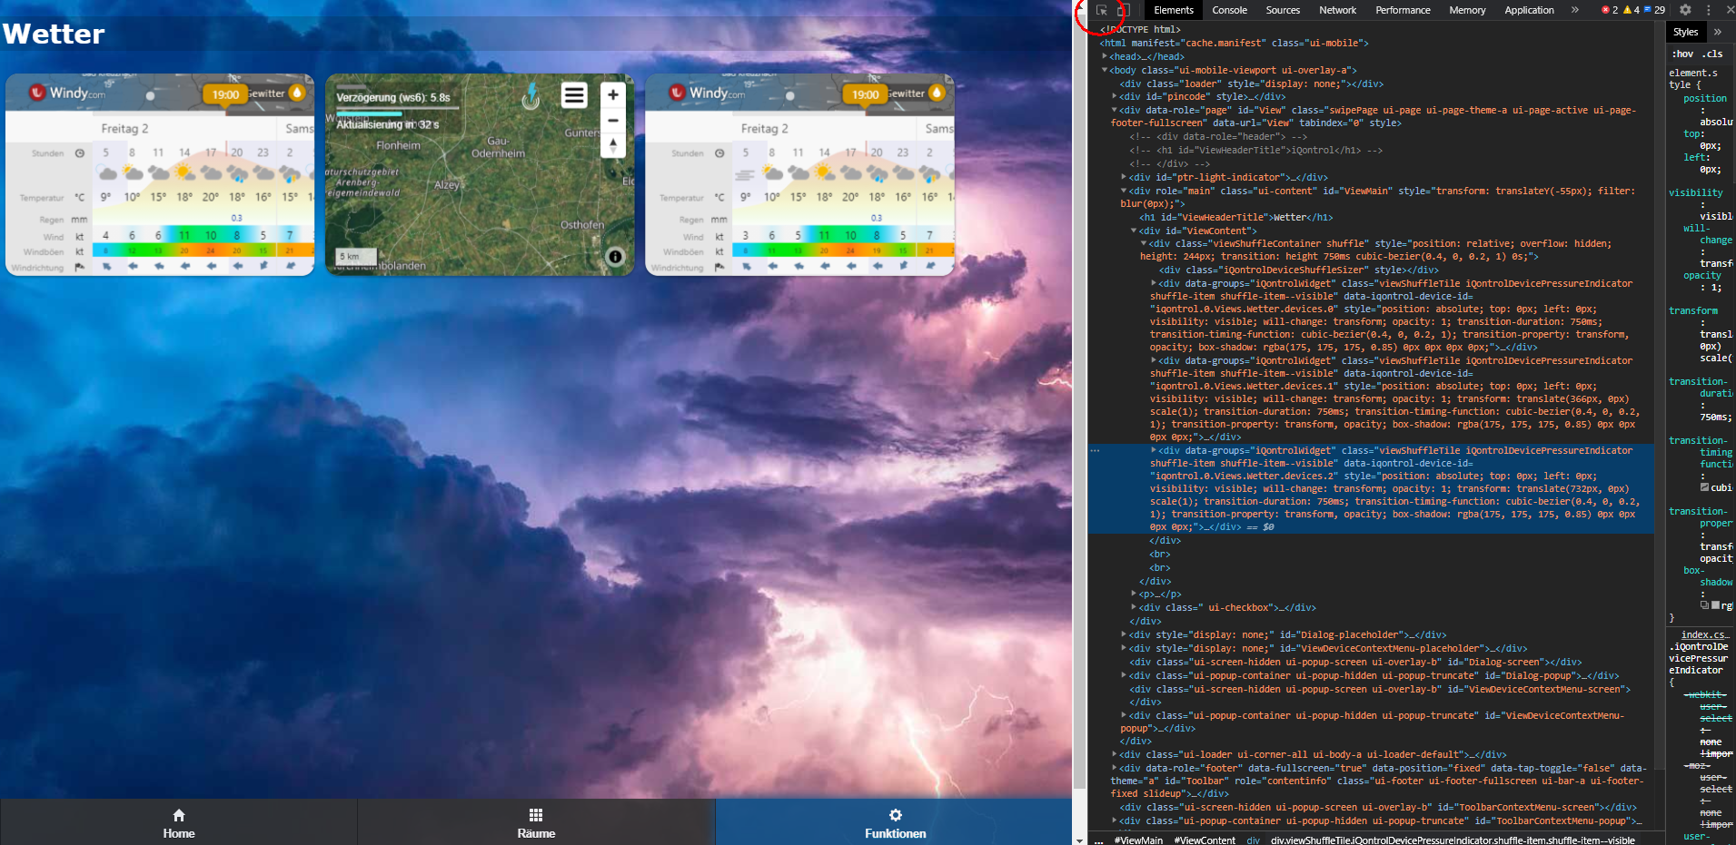Expand the head element node
1736x845 pixels.
click(x=1105, y=56)
